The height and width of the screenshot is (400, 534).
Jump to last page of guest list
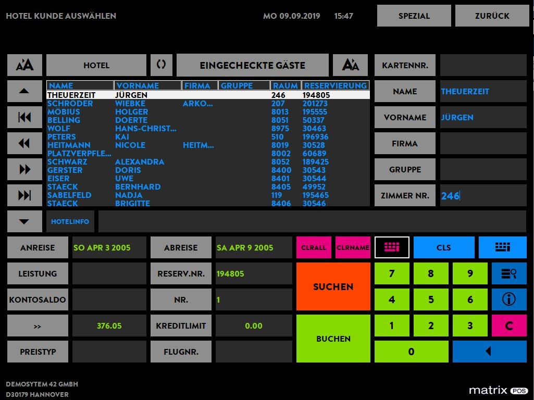click(x=24, y=195)
